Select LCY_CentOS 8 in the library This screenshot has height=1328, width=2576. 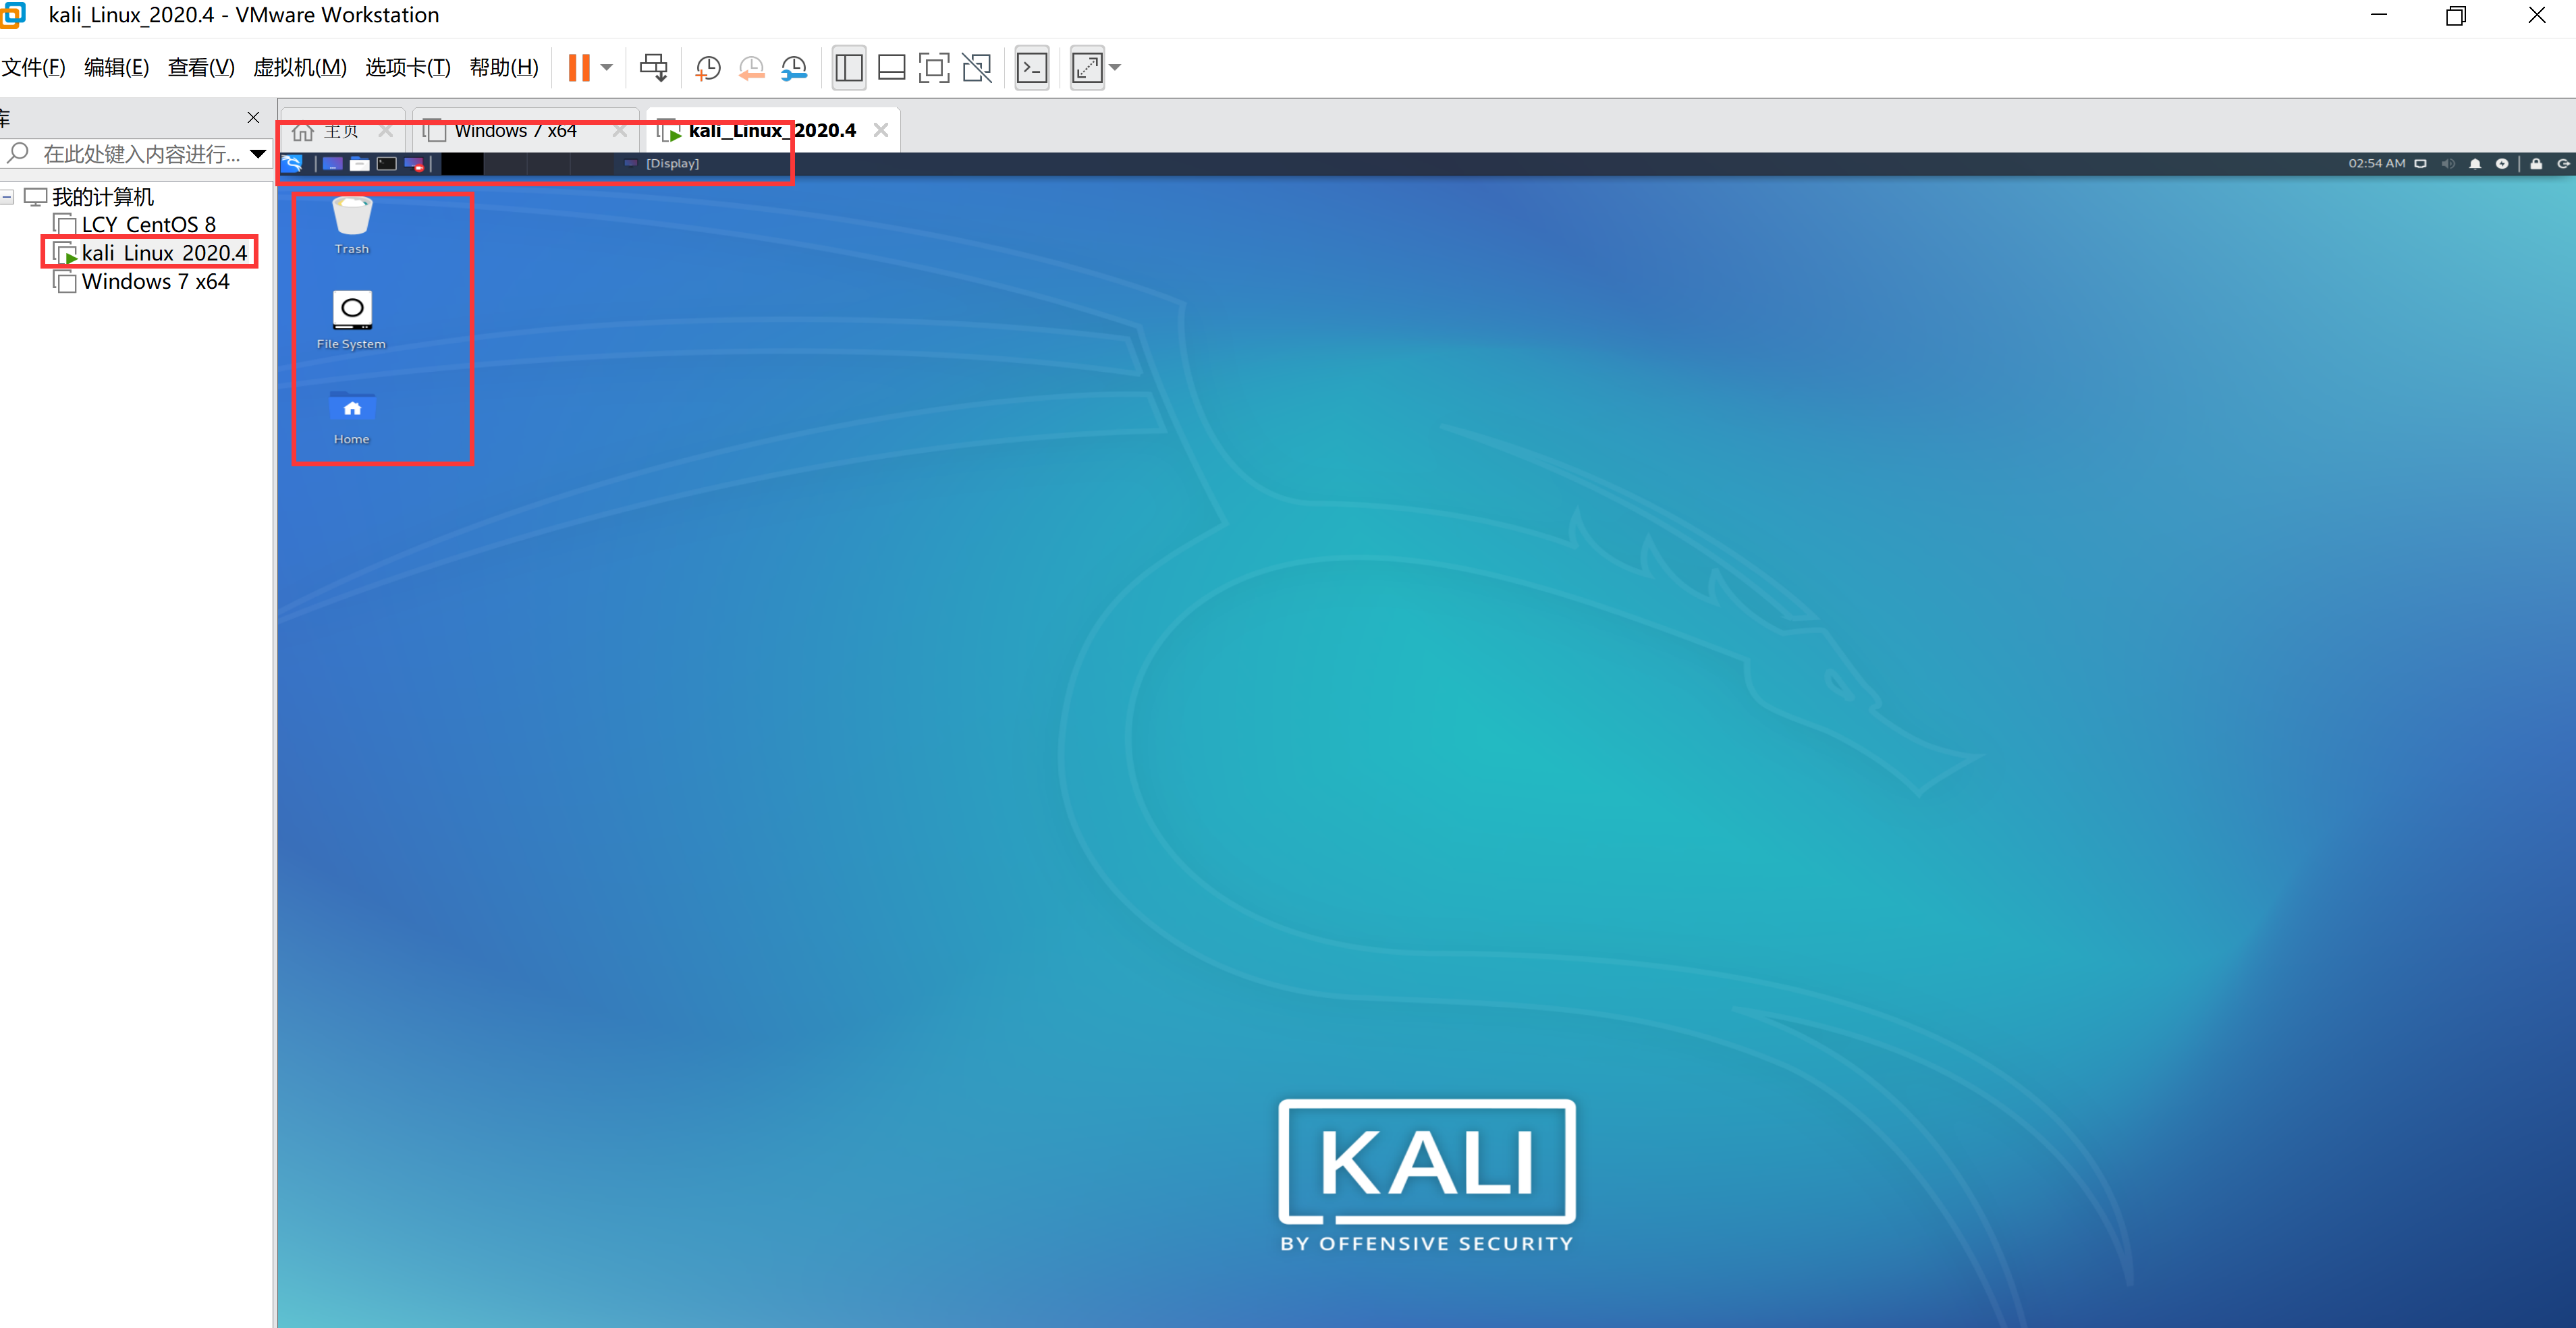tap(148, 225)
